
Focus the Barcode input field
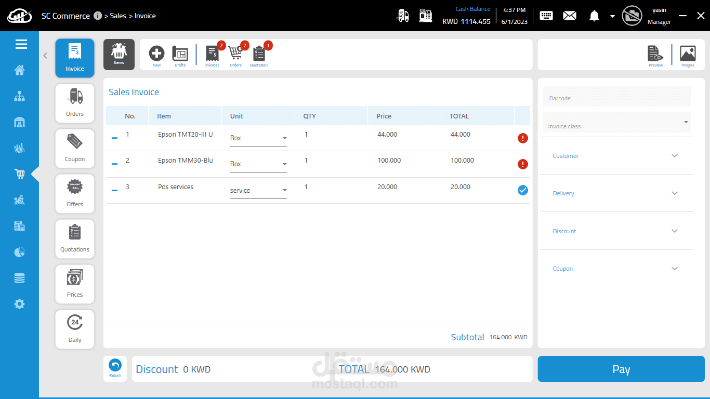[x=617, y=97]
